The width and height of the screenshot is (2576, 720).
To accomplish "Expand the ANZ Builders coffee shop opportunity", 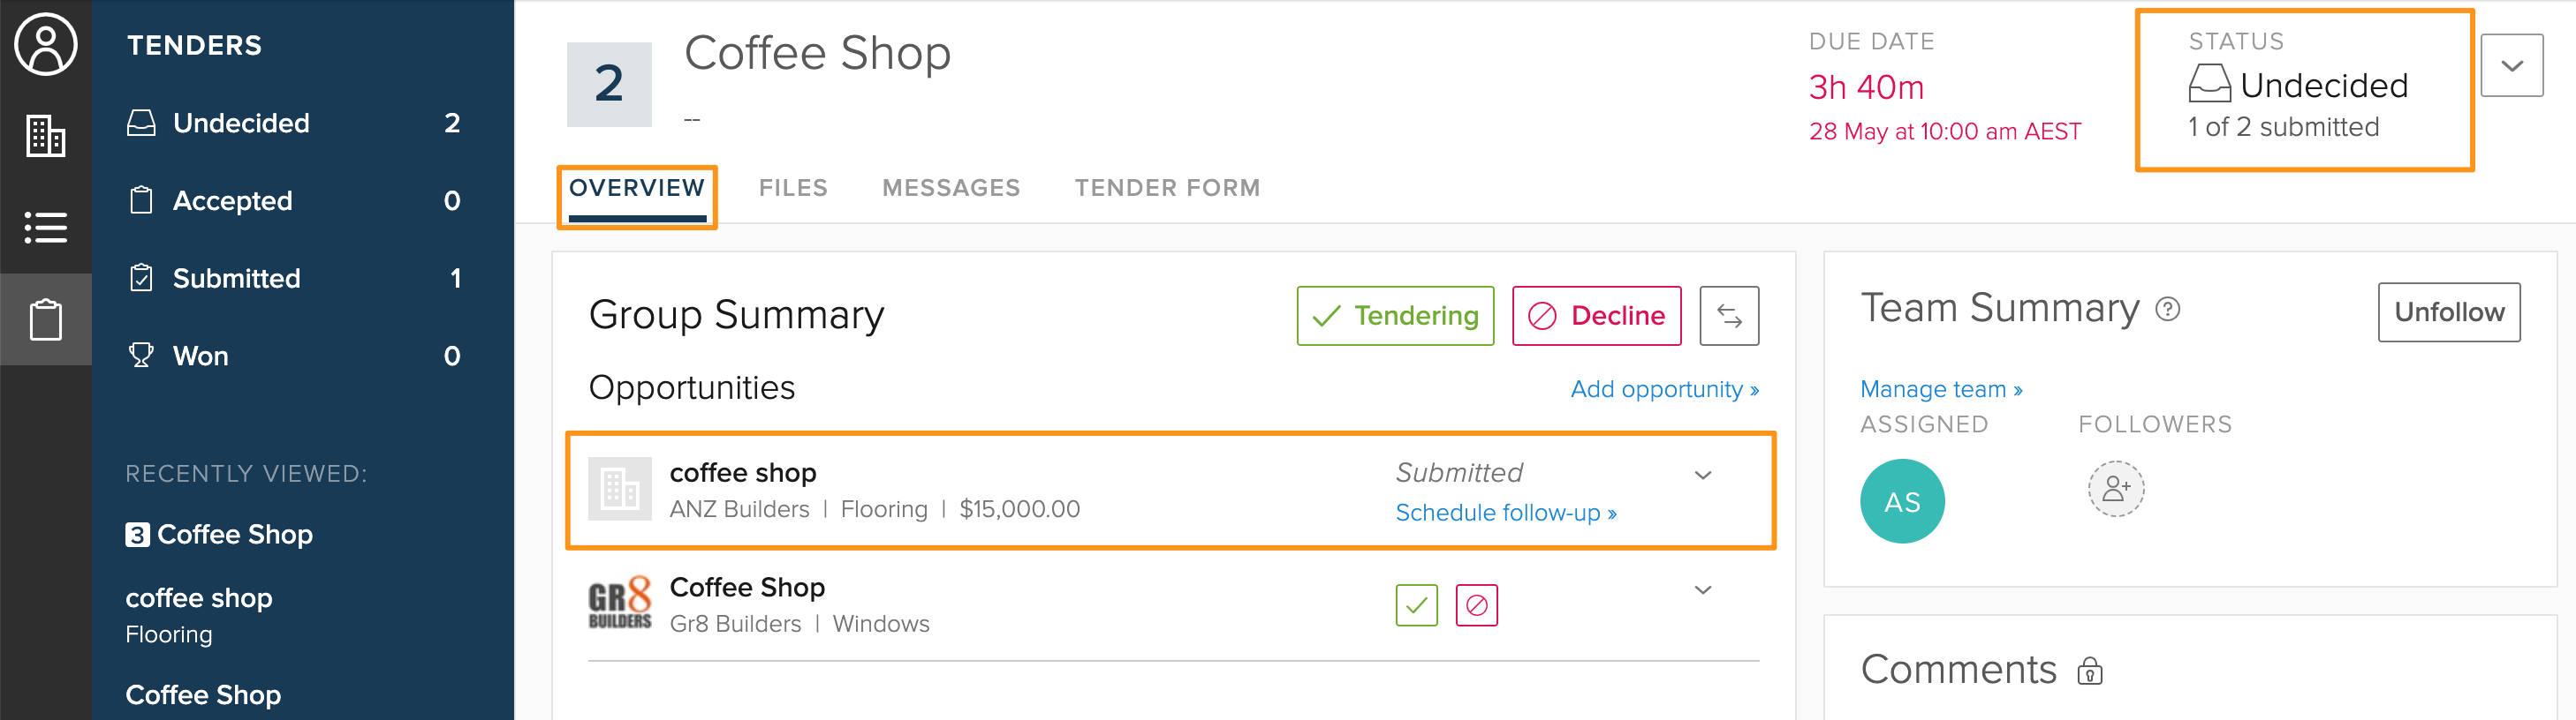I will click(x=1703, y=476).
